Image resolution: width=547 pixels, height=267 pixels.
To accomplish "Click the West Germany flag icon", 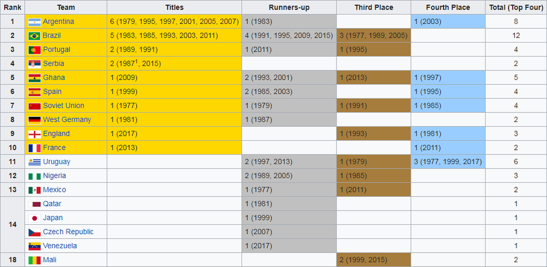I will point(35,120).
